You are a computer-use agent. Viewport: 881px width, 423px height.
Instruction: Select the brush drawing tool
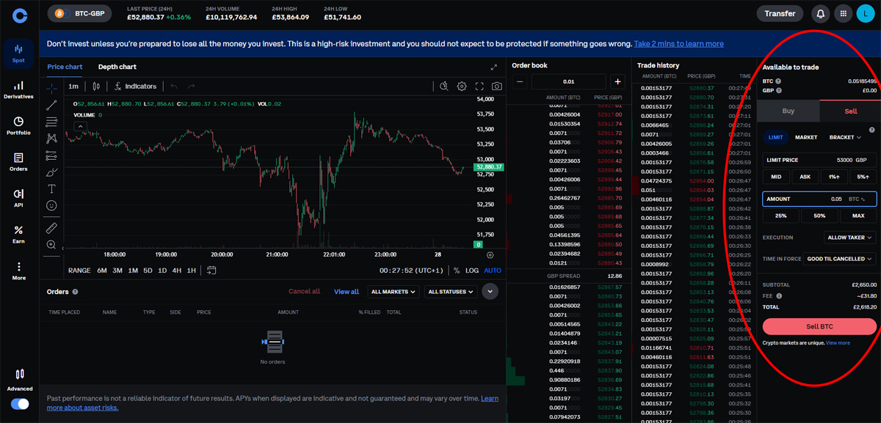pyautogui.click(x=51, y=172)
